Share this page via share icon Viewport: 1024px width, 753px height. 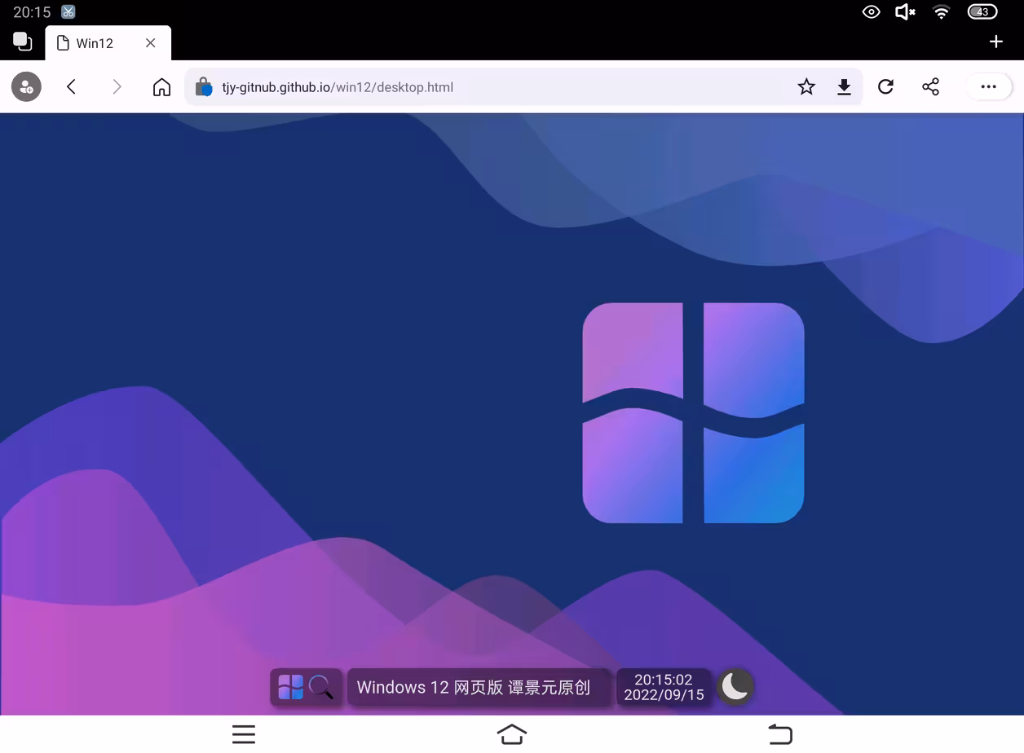click(930, 86)
